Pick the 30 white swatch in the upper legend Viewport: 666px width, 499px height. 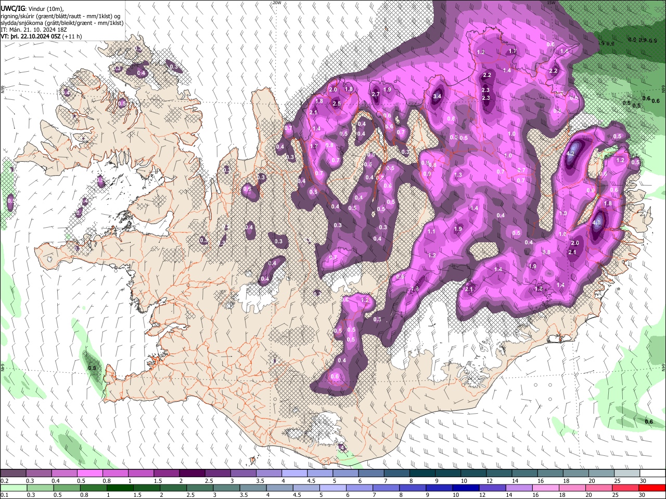coord(653,474)
